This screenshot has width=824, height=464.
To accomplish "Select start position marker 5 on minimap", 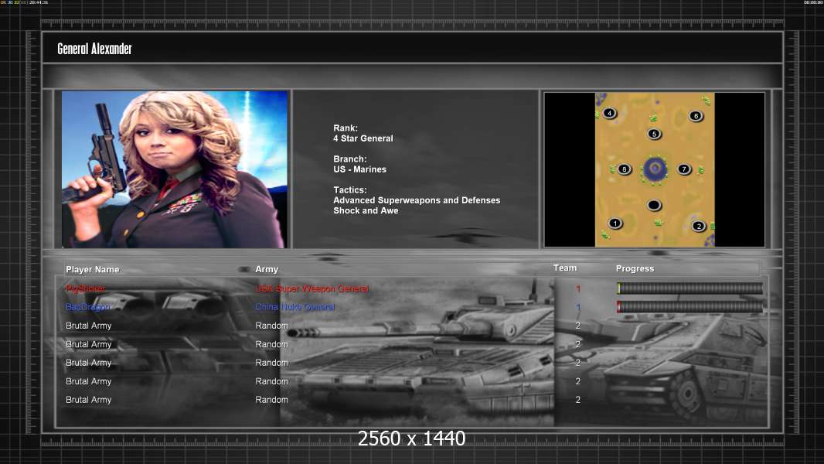I will point(654,134).
